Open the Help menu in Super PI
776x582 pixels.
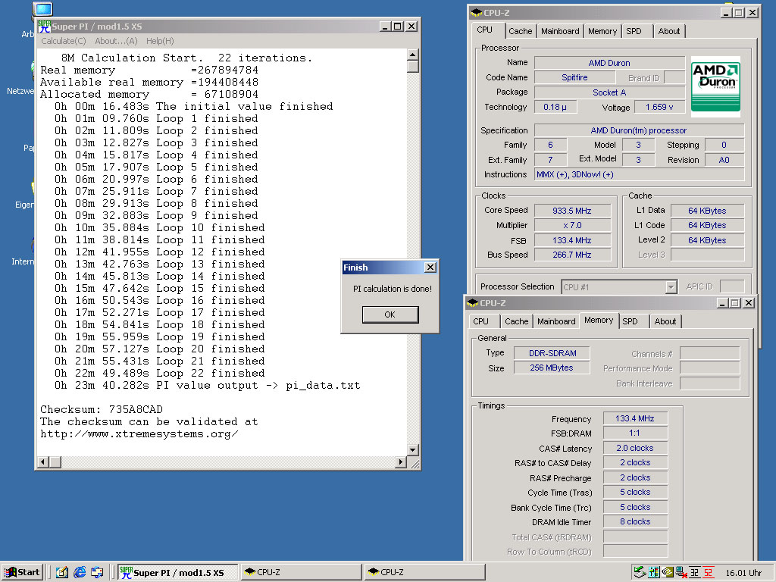160,41
